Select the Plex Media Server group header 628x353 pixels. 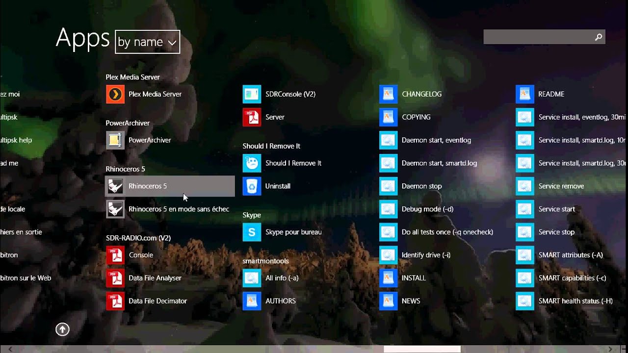coord(133,77)
